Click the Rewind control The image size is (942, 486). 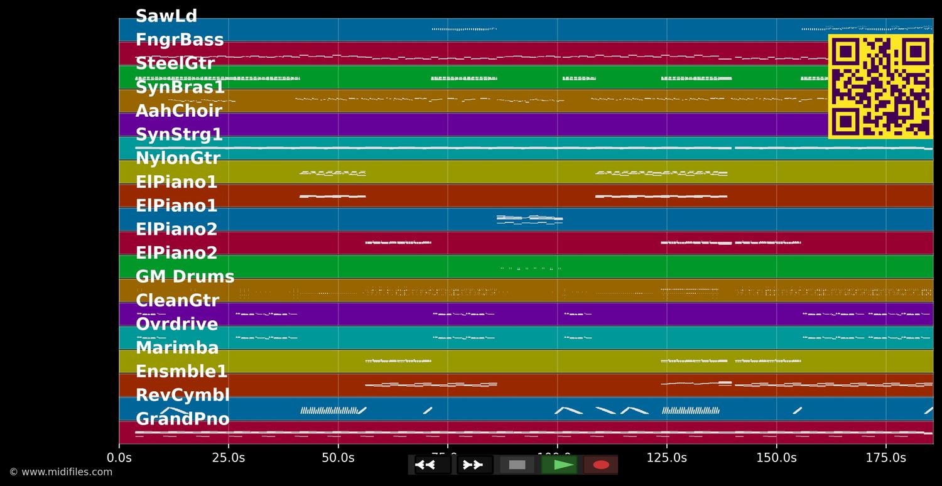pos(428,465)
